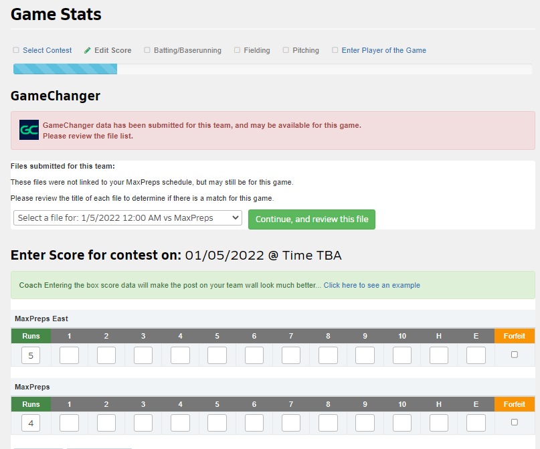Click the 'Enter Score for contest on:' heading
Viewport: 540px width, 449px height.
[96, 255]
